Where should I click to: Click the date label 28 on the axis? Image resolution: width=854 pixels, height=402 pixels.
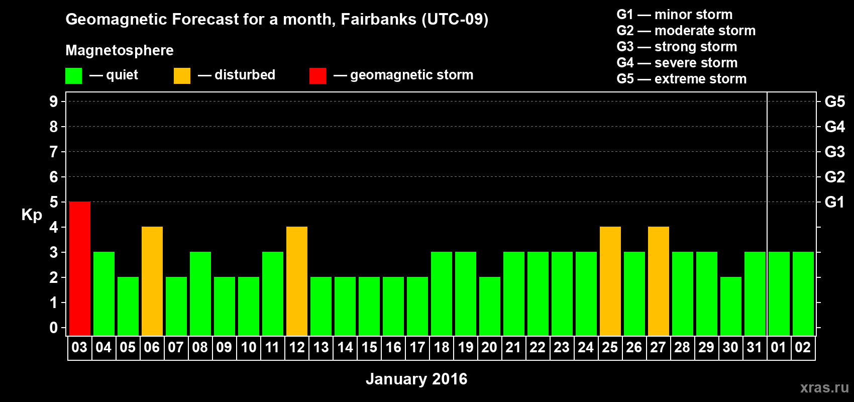tap(682, 347)
